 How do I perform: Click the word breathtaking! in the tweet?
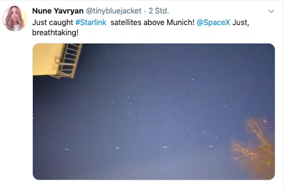point(55,33)
